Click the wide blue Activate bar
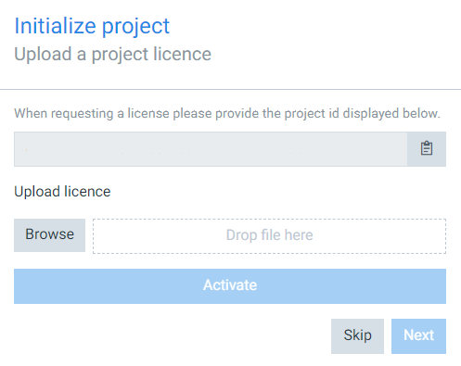461x366 pixels. tap(230, 285)
